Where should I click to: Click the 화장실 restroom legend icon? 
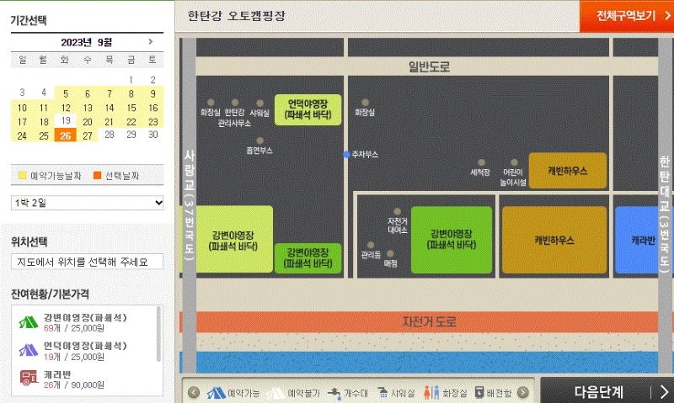point(431,392)
